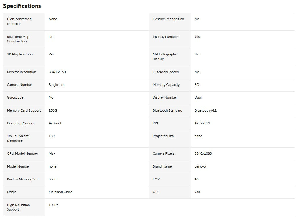Click the MR Holographic Display label

165,57
